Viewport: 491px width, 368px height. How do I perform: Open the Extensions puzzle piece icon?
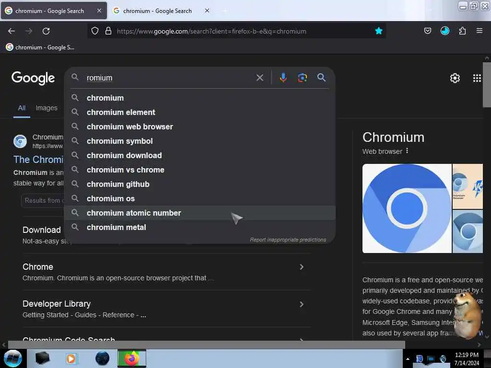click(462, 31)
